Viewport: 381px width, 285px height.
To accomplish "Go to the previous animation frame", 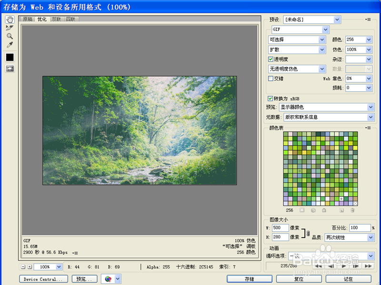I will [x=331, y=266].
